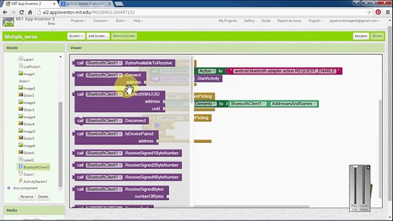Click the Rename button

coord(27,197)
